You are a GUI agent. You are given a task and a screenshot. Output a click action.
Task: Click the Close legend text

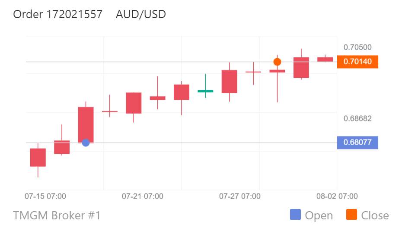375,215
